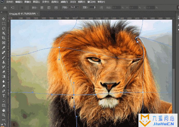179x127 pixels.
Task: Click the Photoshop Ps logo icon
Action: click(x=2, y=1)
